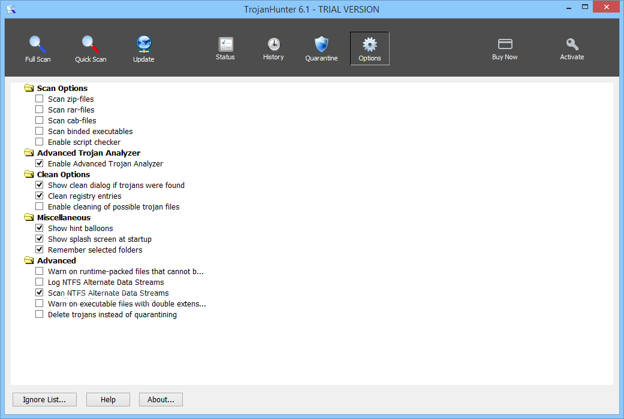This screenshot has height=419, width=624.
Task: Click the Buy Now card icon
Action: pyautogui.click(x=505, y=48)
